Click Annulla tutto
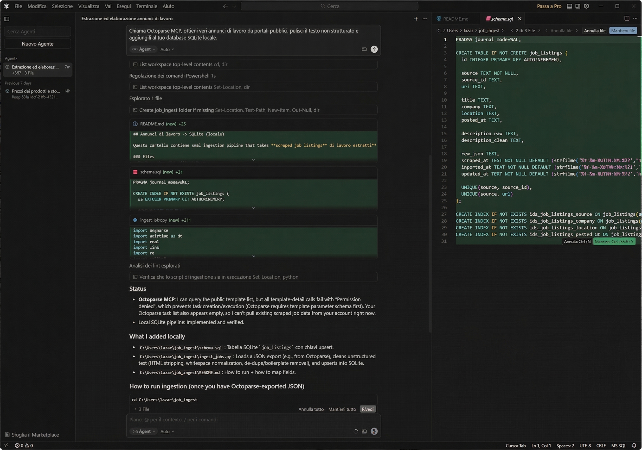 pyautogui.click(x=311, y=409)
